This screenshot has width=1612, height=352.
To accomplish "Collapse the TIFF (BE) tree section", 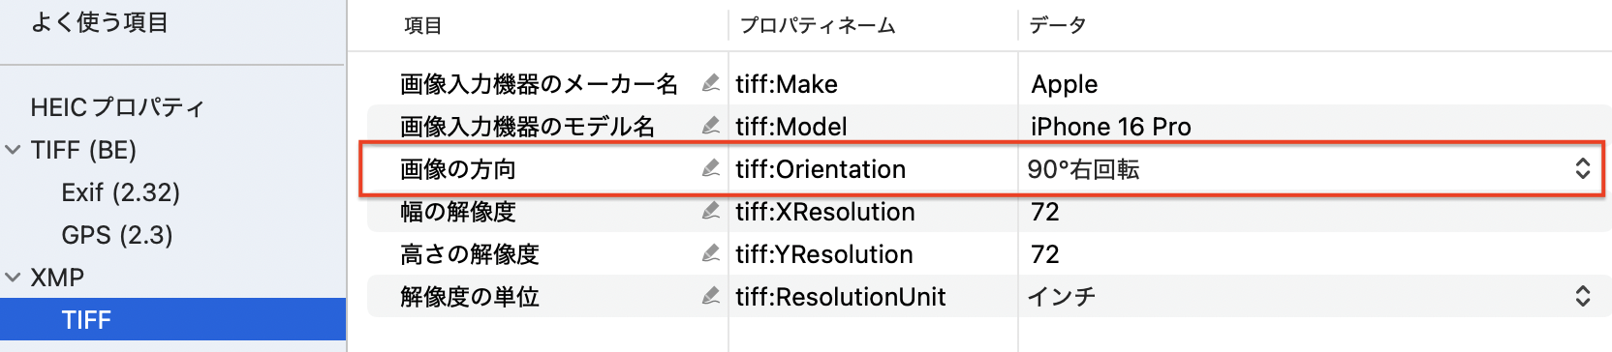I will pyautogui.click(x=13, y=150).
